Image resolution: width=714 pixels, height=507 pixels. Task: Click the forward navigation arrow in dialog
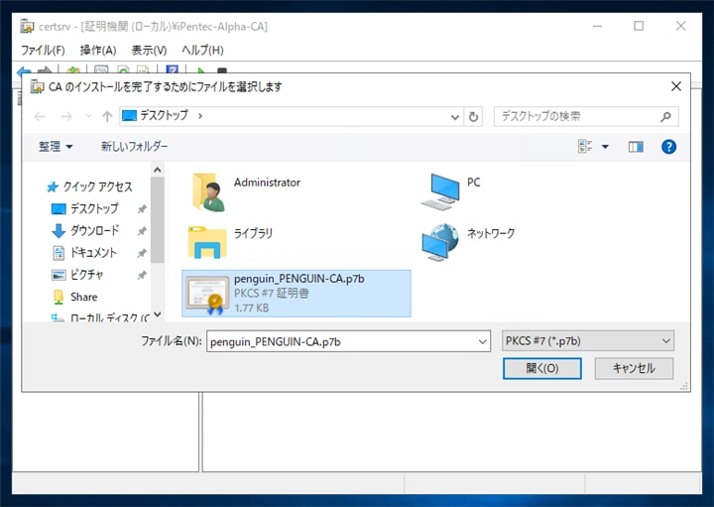pos(66,117)
